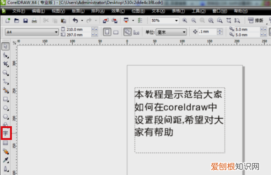Select the Eyedropper tool
The height and width of the screenshot is (175, 271).
(5, 160)
